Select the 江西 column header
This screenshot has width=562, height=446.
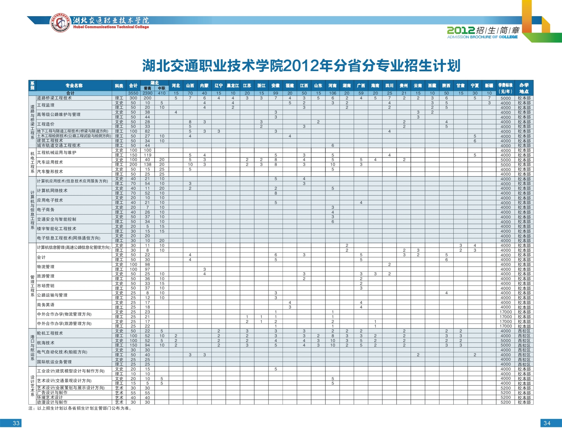[x=304, y=86]
